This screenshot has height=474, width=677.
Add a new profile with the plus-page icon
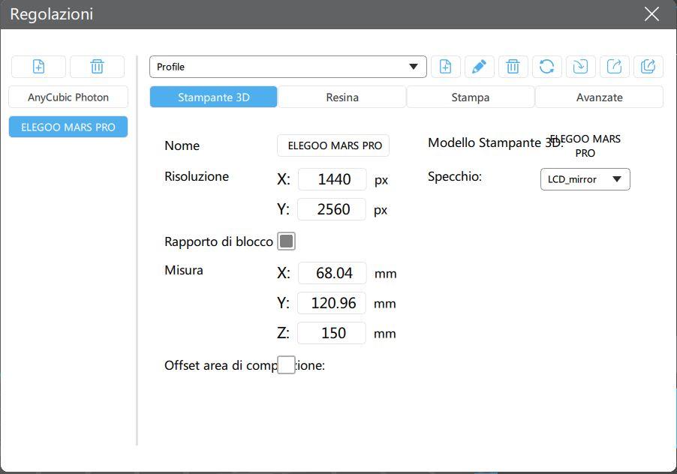(445, 67)
